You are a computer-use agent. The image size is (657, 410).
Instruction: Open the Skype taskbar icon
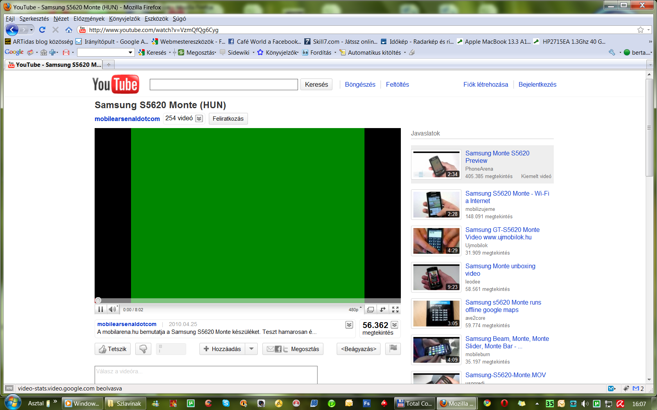(226, 403)
